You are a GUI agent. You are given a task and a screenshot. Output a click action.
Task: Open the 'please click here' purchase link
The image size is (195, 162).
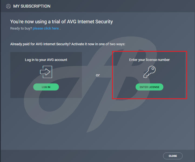point(46,28)
